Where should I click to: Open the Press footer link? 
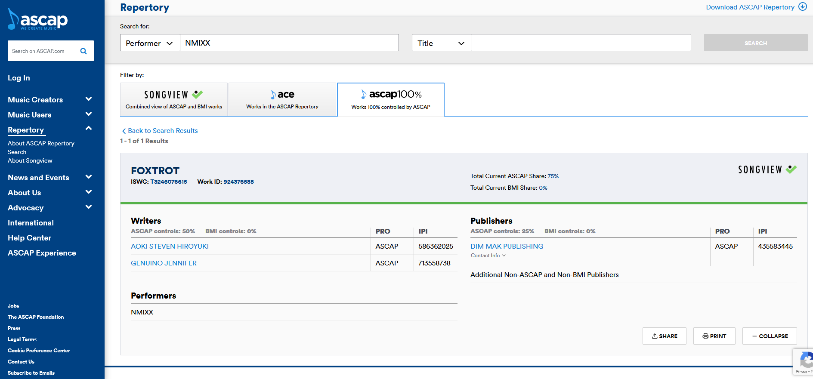14,328
